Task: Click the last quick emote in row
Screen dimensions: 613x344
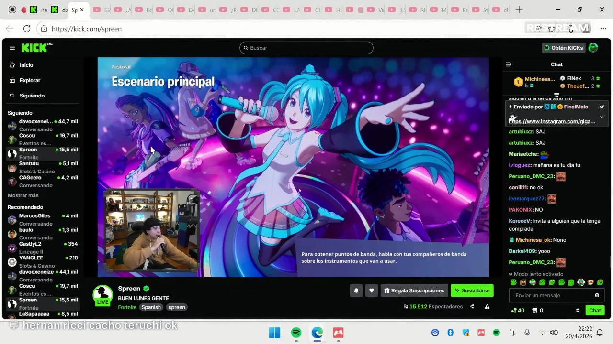Action: coord(600,282)
